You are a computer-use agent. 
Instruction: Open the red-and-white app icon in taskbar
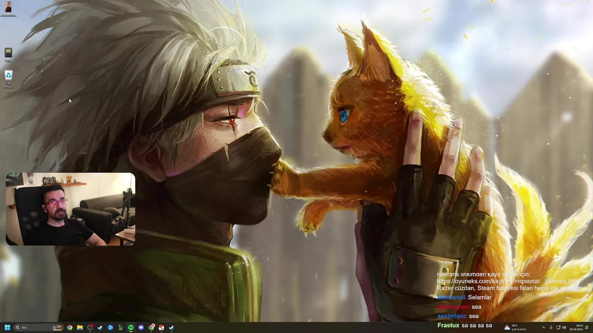[x=161, y=327]
